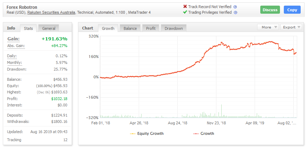Click help icon beside Track Record Not Verified
The width and height of the screenshot is (307, 151).
pos(236,7)
